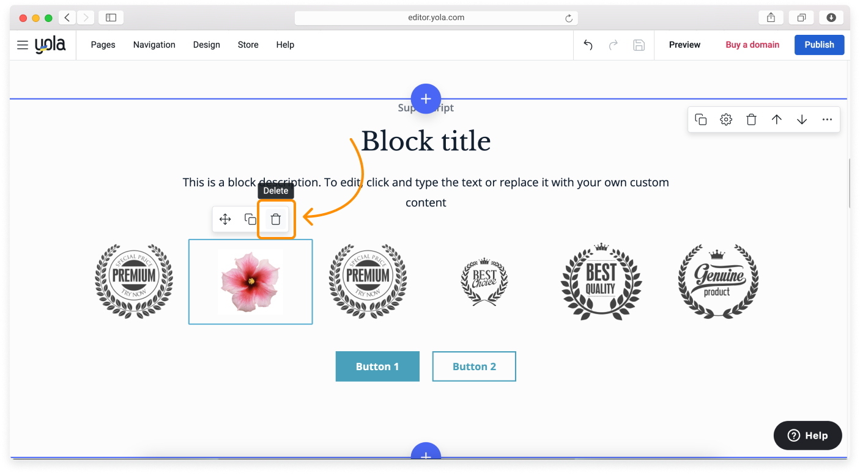Screen dimensions: 860x474
Task: Open the Pages menu
Action: (x=102, y=45)
